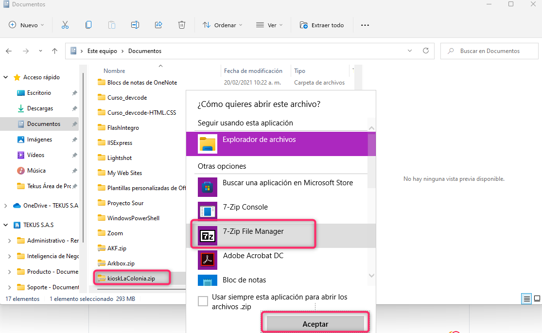Image resolution: width=542 pixels, height=333 pixels.
Task: Click the Rename icon in toolbar
Action: point(135,25)
